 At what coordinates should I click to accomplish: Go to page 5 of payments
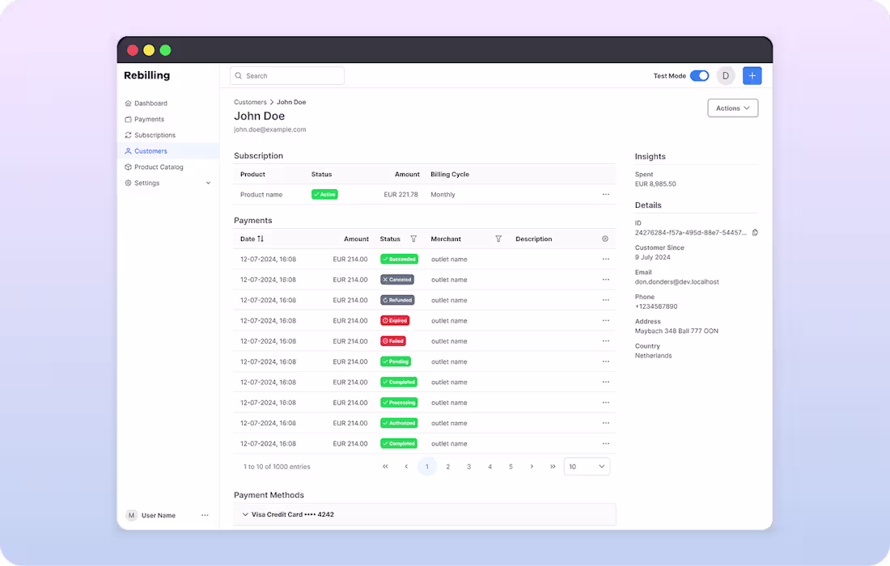[x=511, y=467]
